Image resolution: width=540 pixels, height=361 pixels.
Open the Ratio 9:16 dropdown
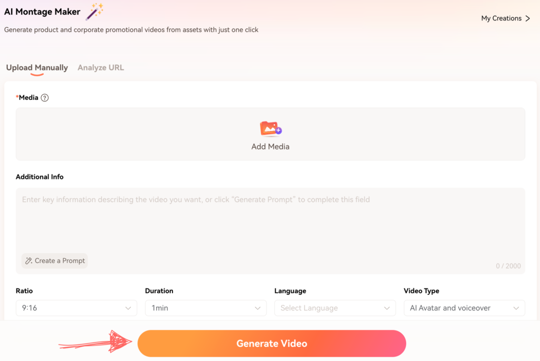point(76,308)
